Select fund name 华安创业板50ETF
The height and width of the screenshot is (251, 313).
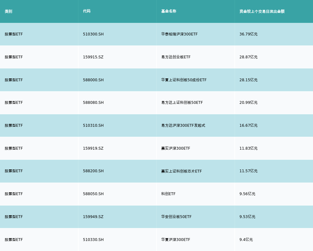click(x=176, y=217)
